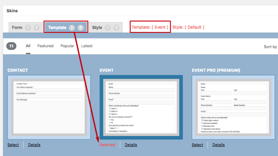Image resolution: width=278 pixels, height=156 pixels.
Task: Filter templates by Featured
Action: click(45, 46)
